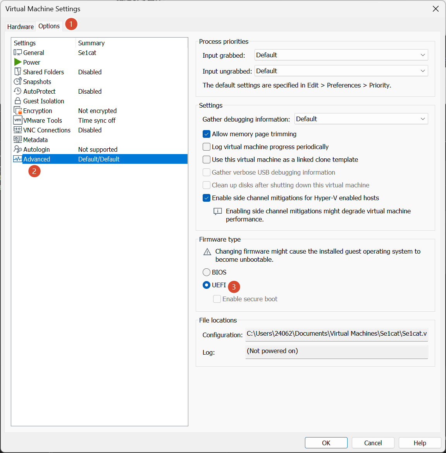Viewport: 446px width, 453px height.
Task: Click the Log file location field
Action: [336, 352]
